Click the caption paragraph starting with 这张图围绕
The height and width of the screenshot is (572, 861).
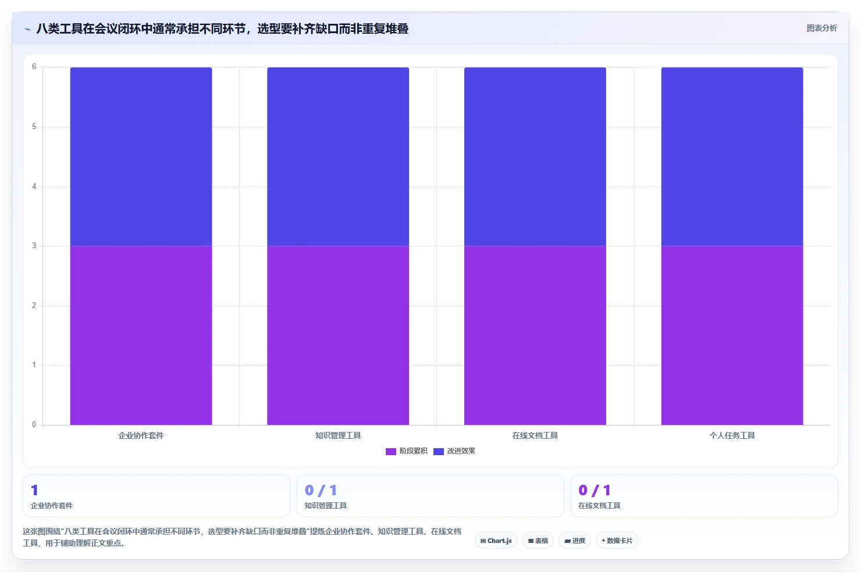242,537
